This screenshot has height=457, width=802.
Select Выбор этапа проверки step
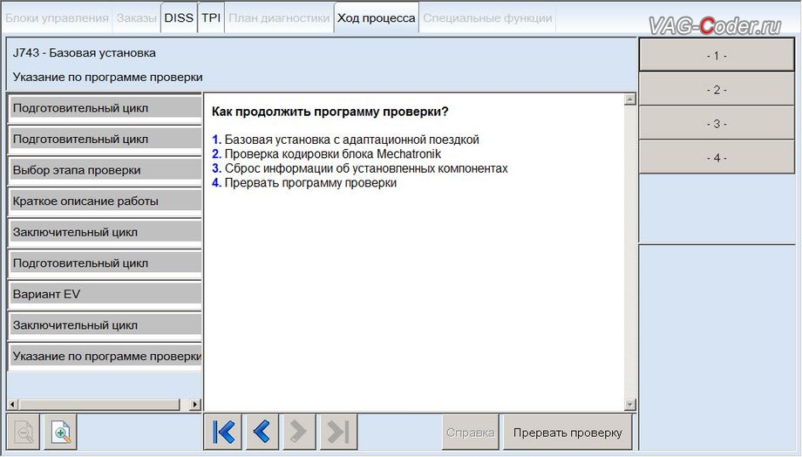[105, 170]
